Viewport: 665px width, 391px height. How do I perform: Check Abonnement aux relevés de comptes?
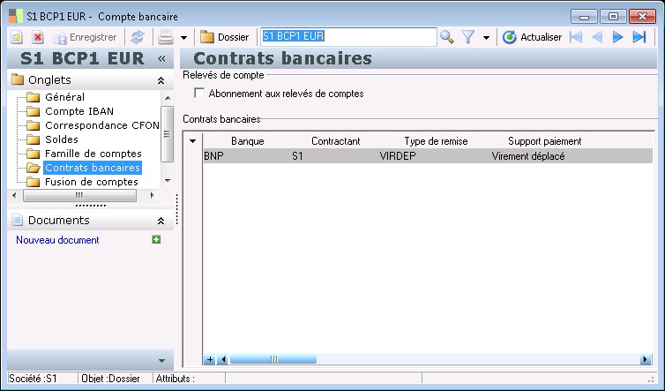[199, 93]
